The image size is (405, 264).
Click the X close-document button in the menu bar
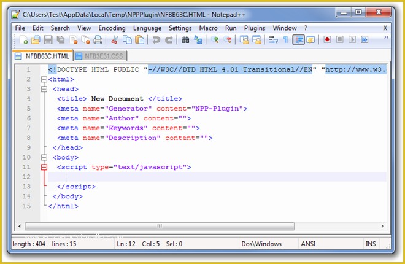click(x=385, y=28)
